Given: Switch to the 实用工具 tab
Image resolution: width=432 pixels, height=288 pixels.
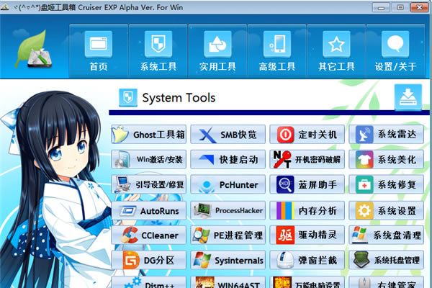Looking at the screenshot, I should click(217, 50).
